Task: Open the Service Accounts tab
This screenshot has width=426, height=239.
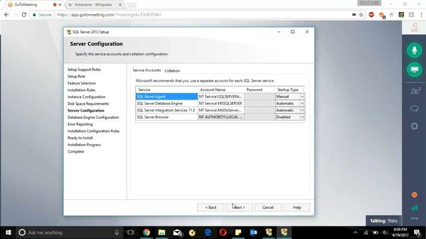Action: pyautogui.click(x=146, y=70)
